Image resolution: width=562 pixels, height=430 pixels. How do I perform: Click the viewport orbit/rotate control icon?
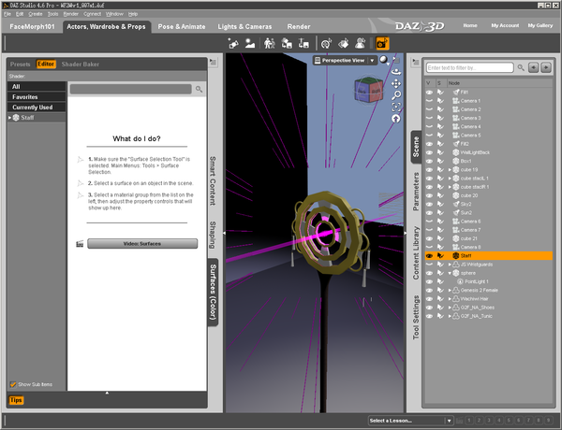[396, 72]
